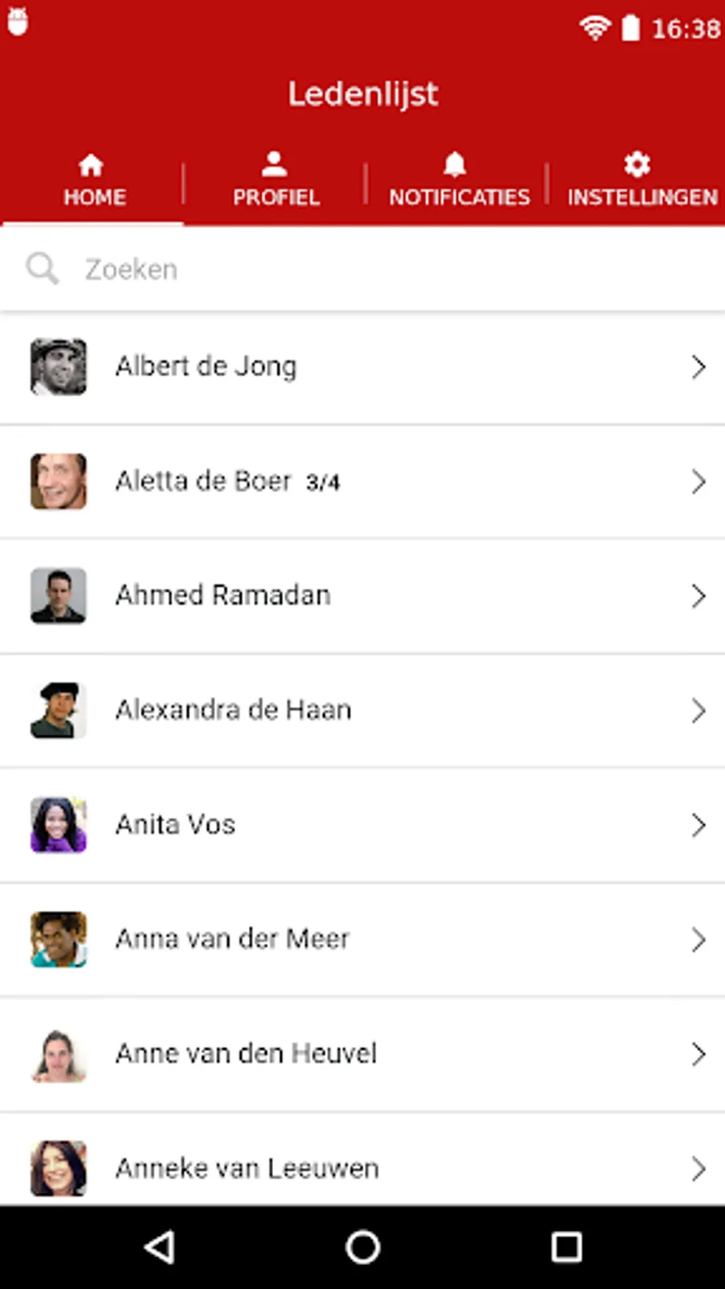
Task: Open Ahmed Ramadan details via chevron
Action: 698,596
